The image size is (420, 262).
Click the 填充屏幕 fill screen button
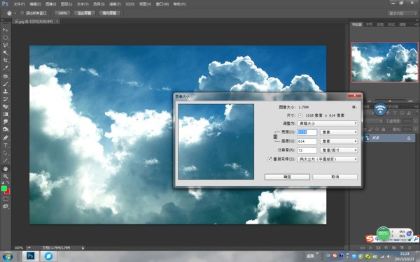pyautogui.click(x=109, y=13)
